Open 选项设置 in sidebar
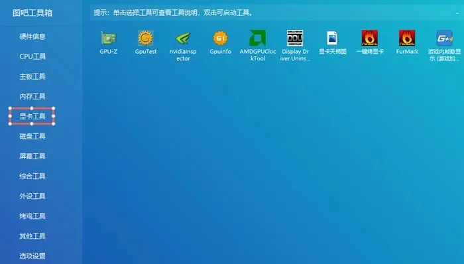 point(32,256)
